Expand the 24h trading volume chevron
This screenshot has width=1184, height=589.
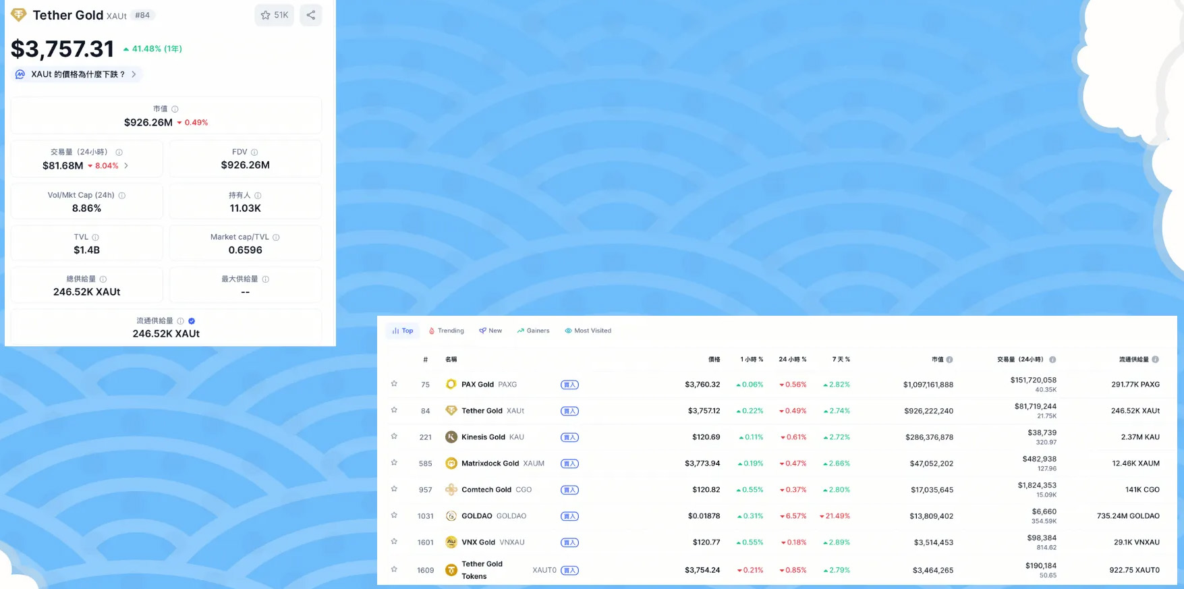pos(126,166)
